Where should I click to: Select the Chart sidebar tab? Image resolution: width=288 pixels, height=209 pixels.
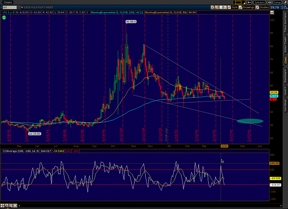(x=285, y=60)
